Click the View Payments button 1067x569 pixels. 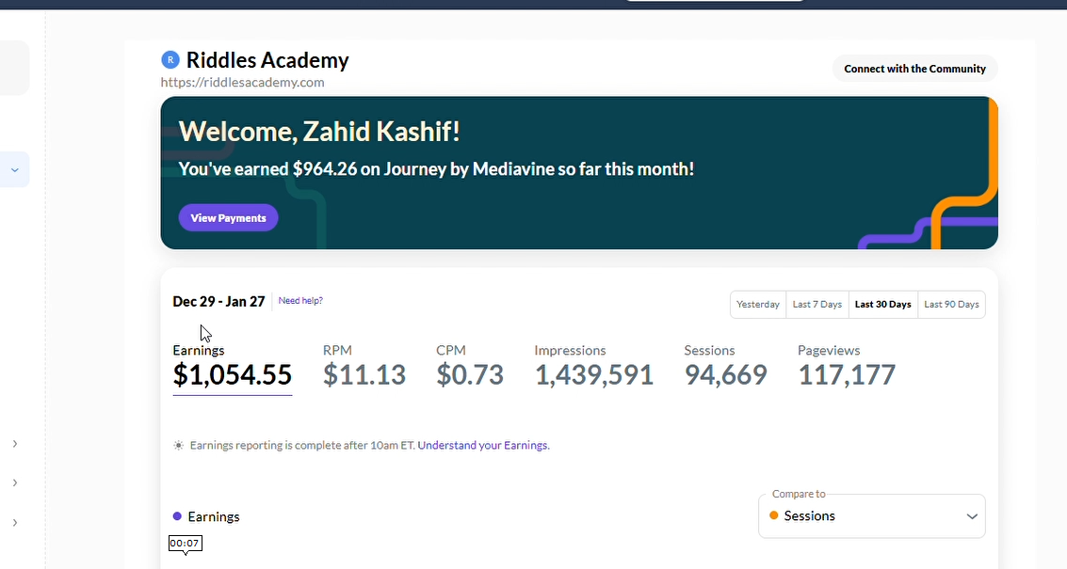tap(228, 217)
